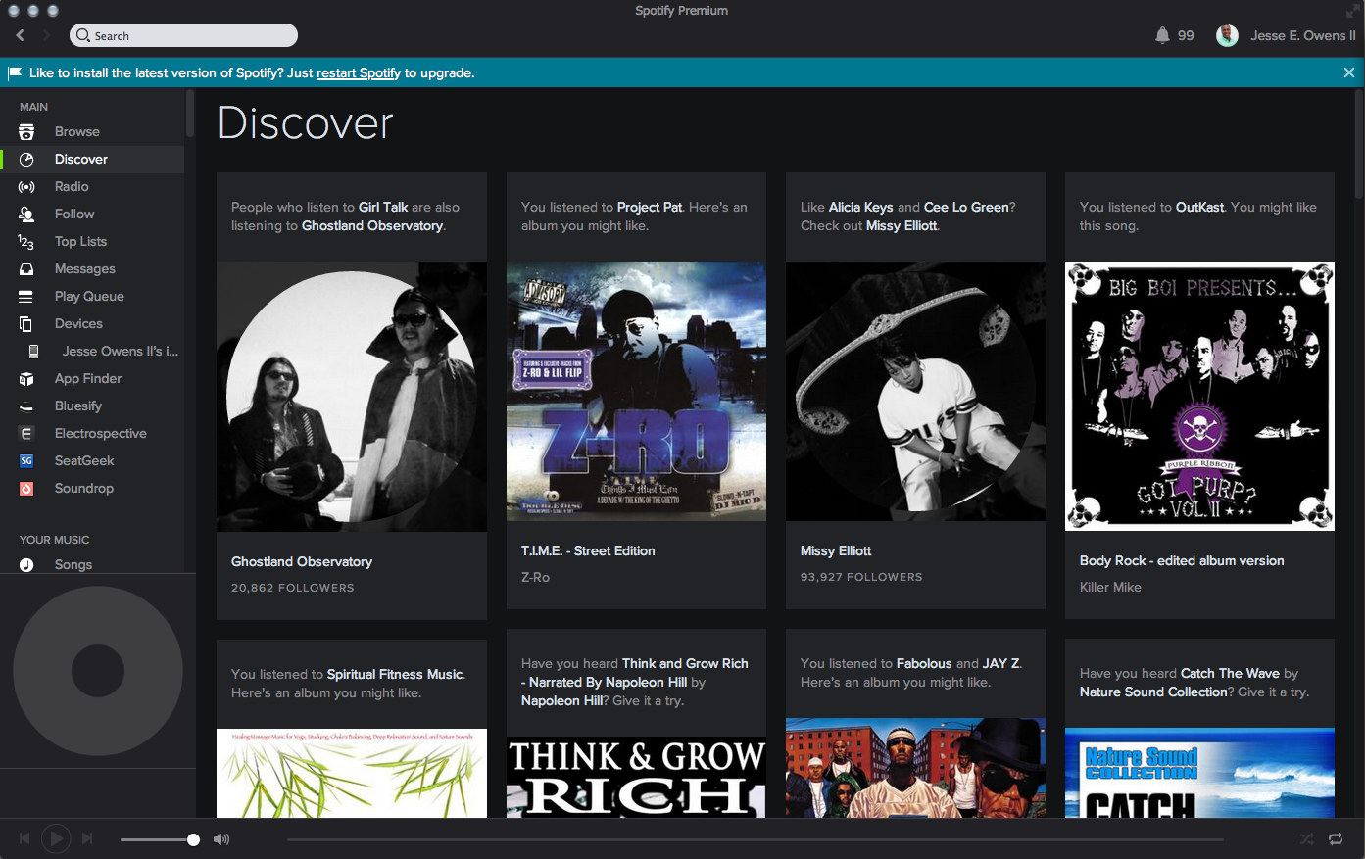Select Top Lists in the sidebar
The width and height of the screenshot is (1365, 859).
[x=80, y=242]
